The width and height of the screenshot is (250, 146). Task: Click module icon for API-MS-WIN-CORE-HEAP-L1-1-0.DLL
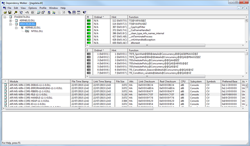pyautogui.click(x=5, y=101)
